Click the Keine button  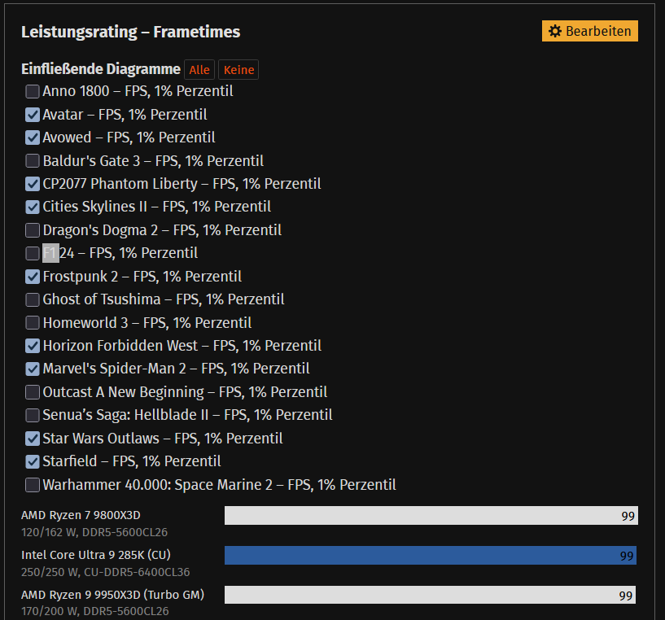click(238, 70)
